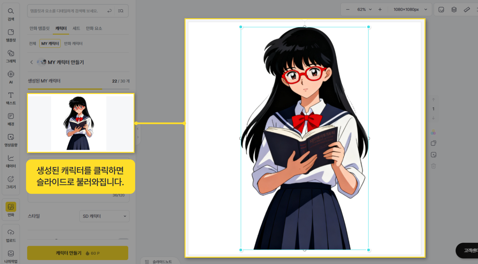This screenshot has height=264, width=478.
Task: Delete the slide with the trash icon
Action: (x=433, y=166)
